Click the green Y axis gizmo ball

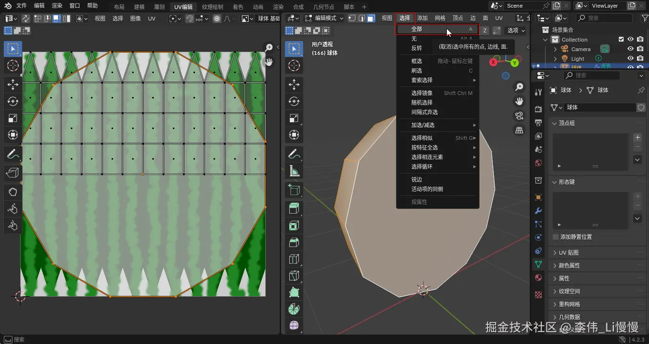click(x=514, y=63)
